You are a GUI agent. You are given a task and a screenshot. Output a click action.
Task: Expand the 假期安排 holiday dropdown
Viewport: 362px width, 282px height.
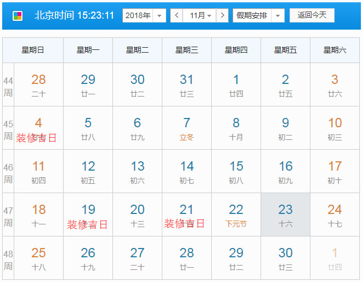coord(258,15)
